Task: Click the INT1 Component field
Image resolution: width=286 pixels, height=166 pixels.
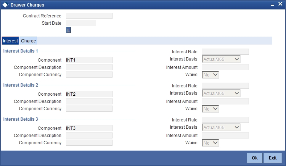Action: 89,60
